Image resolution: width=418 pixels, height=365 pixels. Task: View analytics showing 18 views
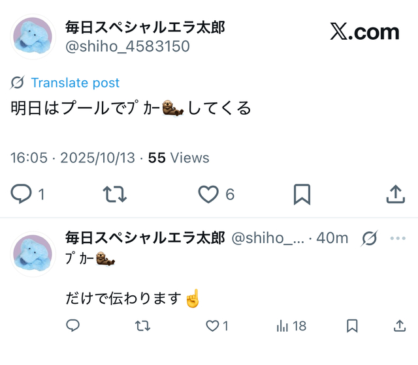click(x=283, y=326)
